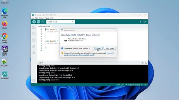Select the sketch_apr4a.ino tab

(44, 26)
